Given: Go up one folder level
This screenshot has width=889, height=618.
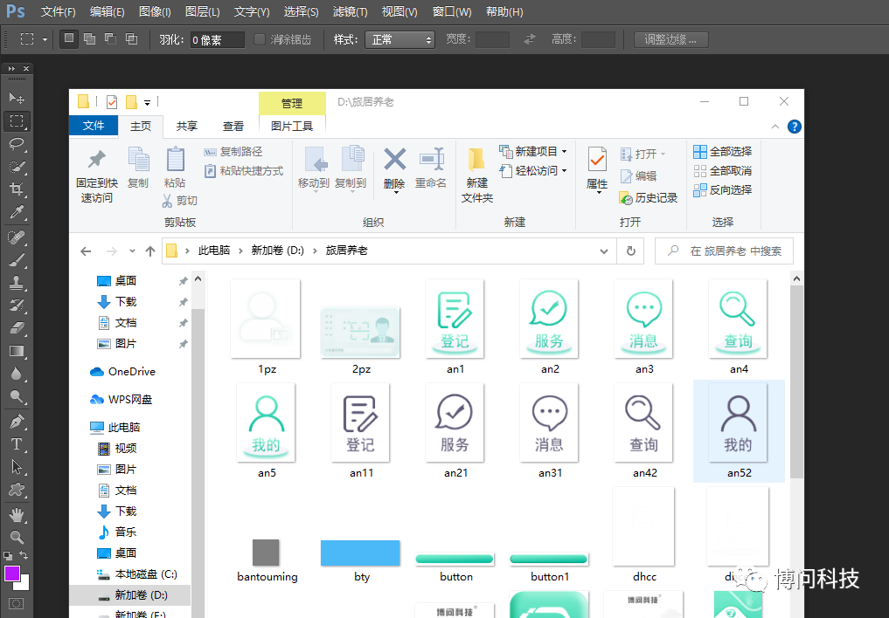Looking at the screenshot, I should pos(150,251).
